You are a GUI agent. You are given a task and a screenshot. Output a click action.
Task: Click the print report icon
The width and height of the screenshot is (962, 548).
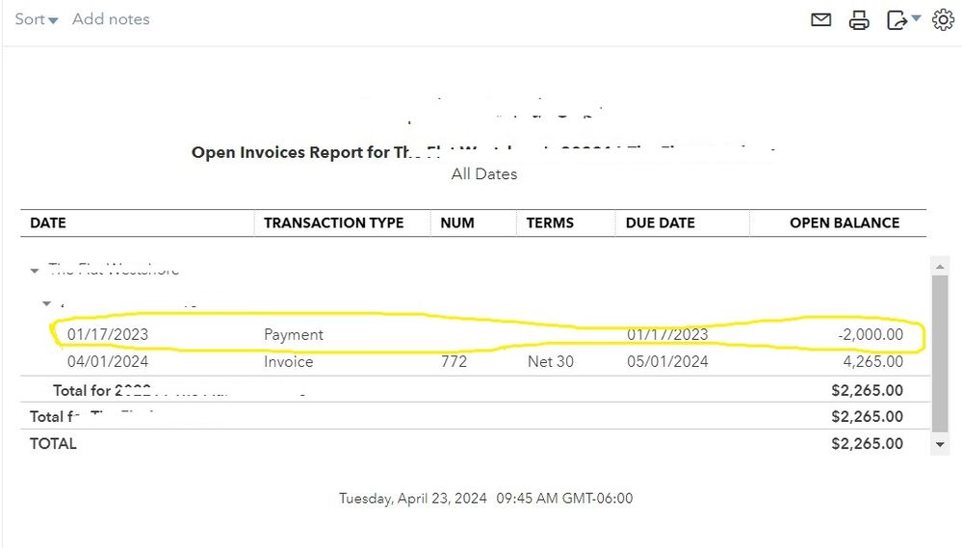(859, 20)
